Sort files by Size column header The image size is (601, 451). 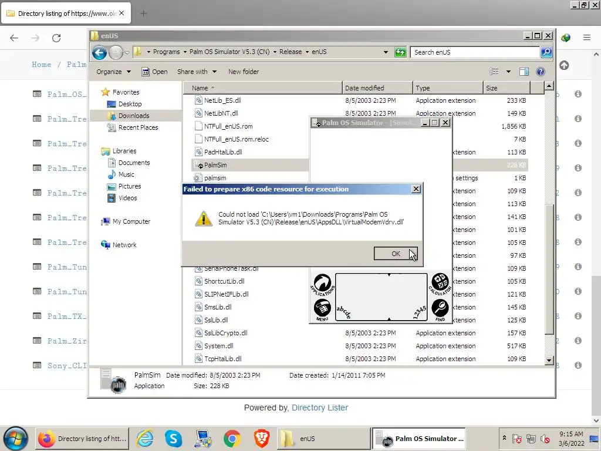(507, 88)
